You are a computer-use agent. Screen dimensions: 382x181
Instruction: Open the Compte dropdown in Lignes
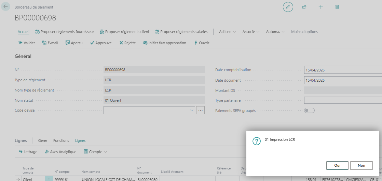click(95, 152)
